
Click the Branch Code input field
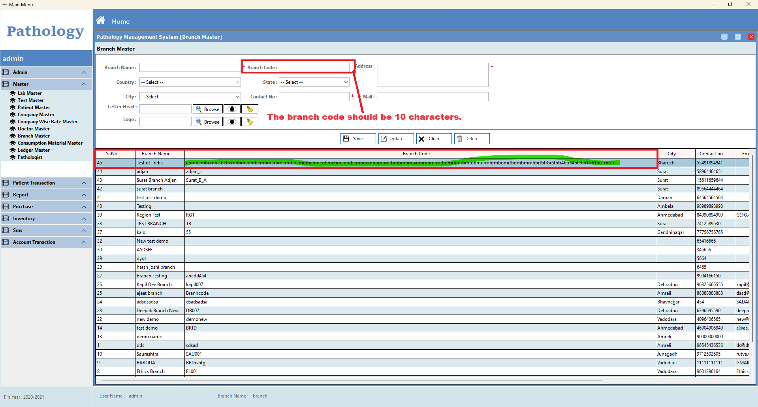coord(314,68)
